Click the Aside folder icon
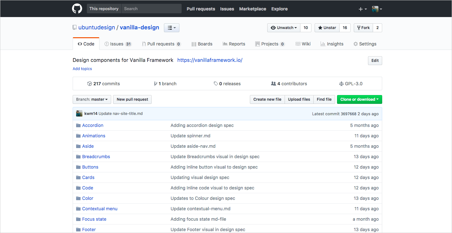This screenshot has height=233, width=452. pyautogui.click(x=78, y=146)
